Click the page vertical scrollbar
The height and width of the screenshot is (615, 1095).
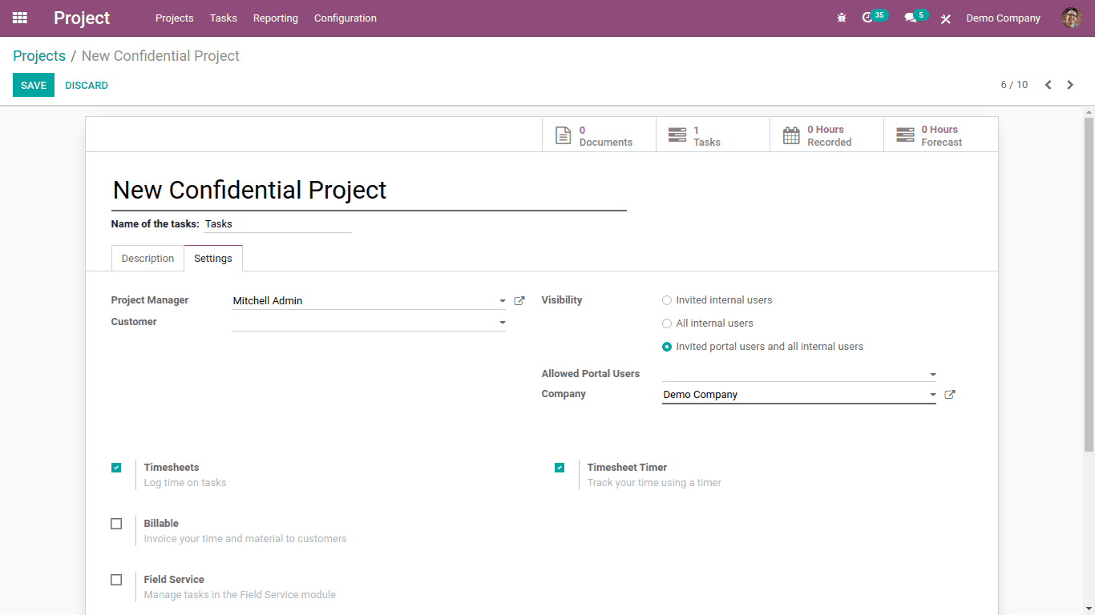1089,284
